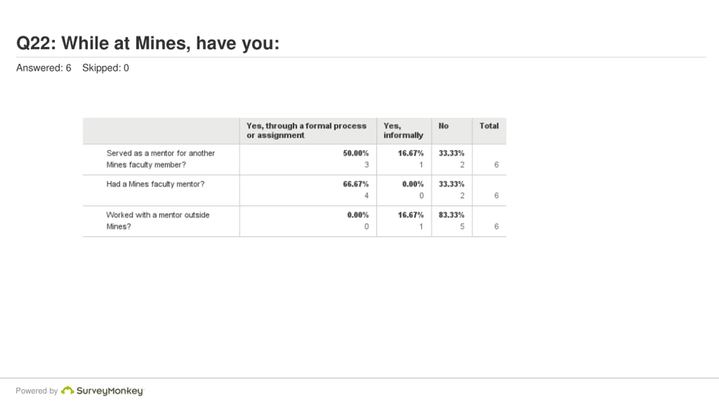Select the 'Total' column header
Screen dimensions: 719x404
[489, 126]
